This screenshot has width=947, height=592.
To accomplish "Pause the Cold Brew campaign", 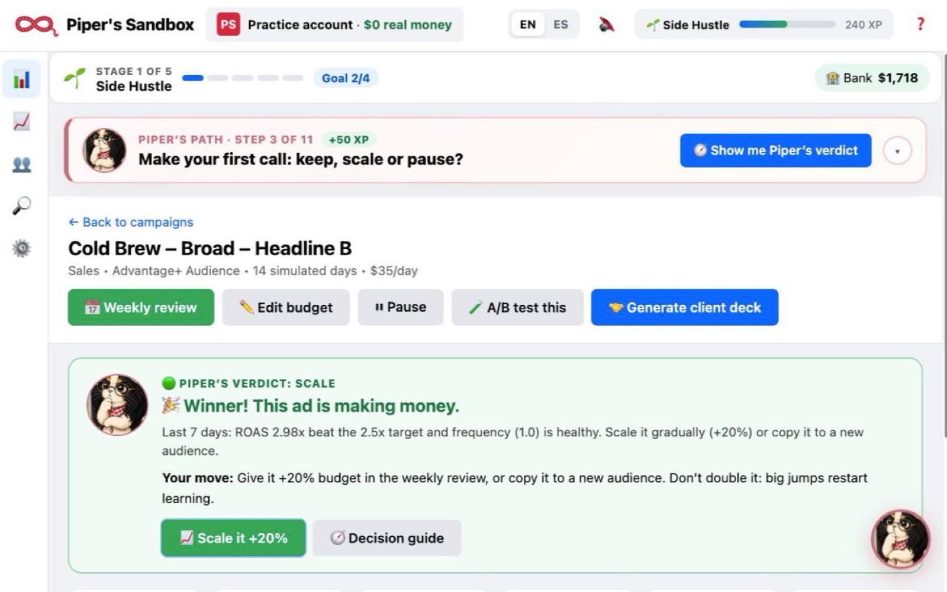I will pyautogui.click(x=401, y=307).
